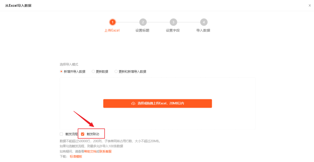Click the cloud upload icon

133,103
